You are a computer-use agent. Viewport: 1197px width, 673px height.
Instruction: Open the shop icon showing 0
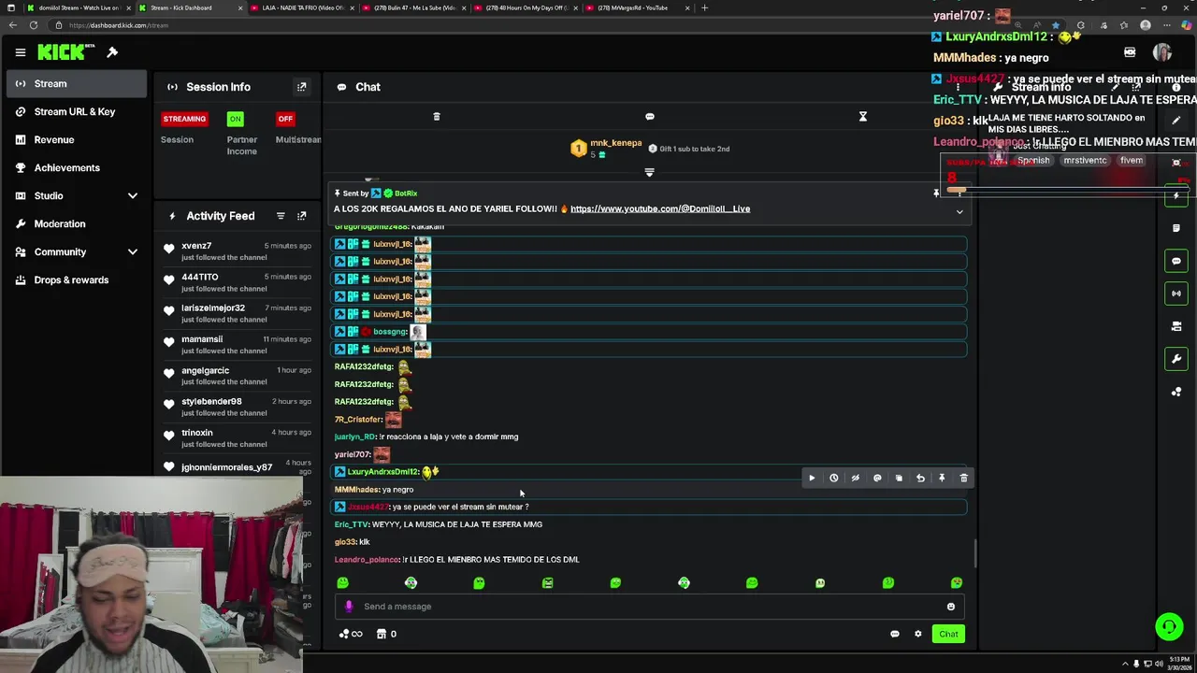point(386,634)
